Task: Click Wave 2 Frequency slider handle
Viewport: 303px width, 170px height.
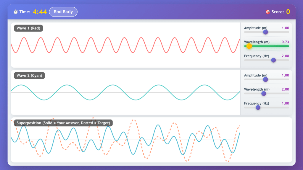Action: point(258,107)
